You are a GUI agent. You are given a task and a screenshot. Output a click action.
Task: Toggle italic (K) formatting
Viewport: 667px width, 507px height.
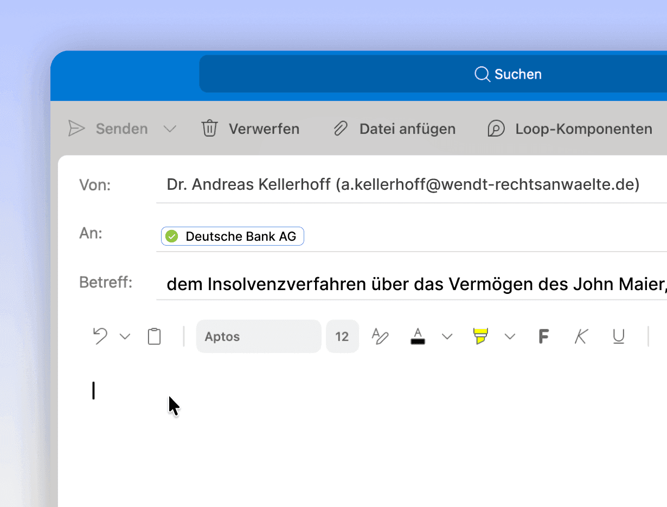(x=581, y=336)
